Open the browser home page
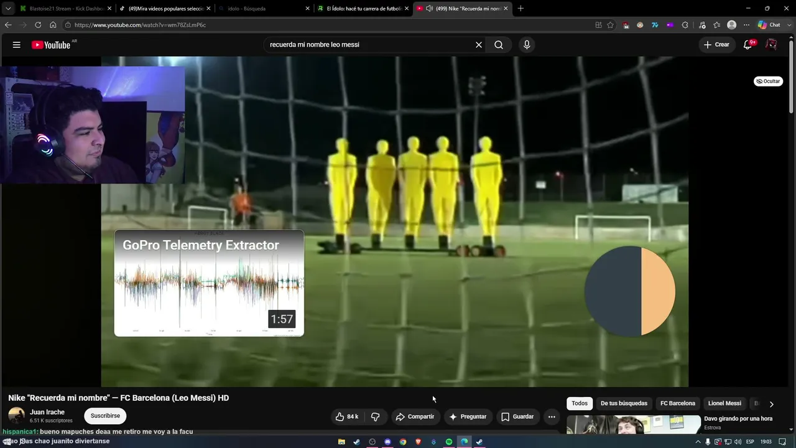 [53, 25]
